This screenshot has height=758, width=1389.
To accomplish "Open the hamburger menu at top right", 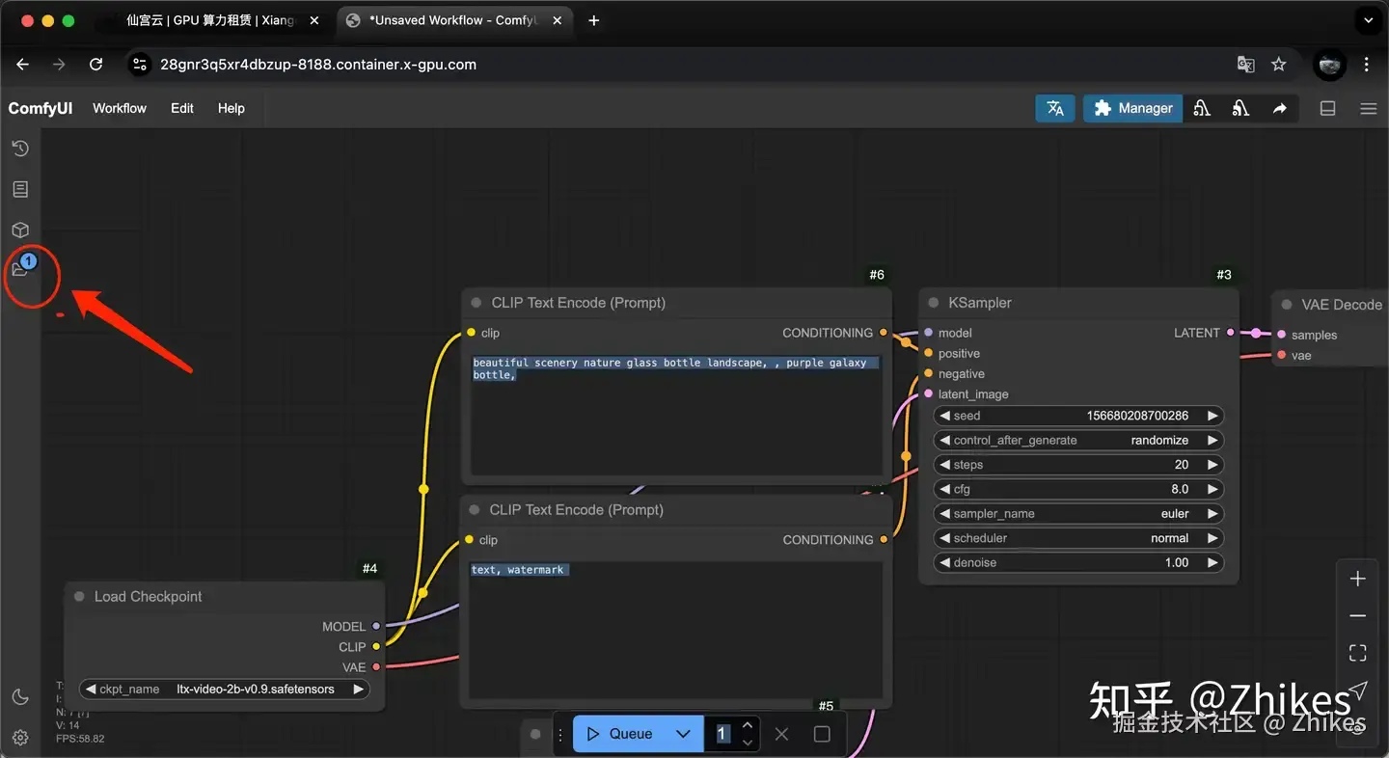I will [x=1368, y=109].
